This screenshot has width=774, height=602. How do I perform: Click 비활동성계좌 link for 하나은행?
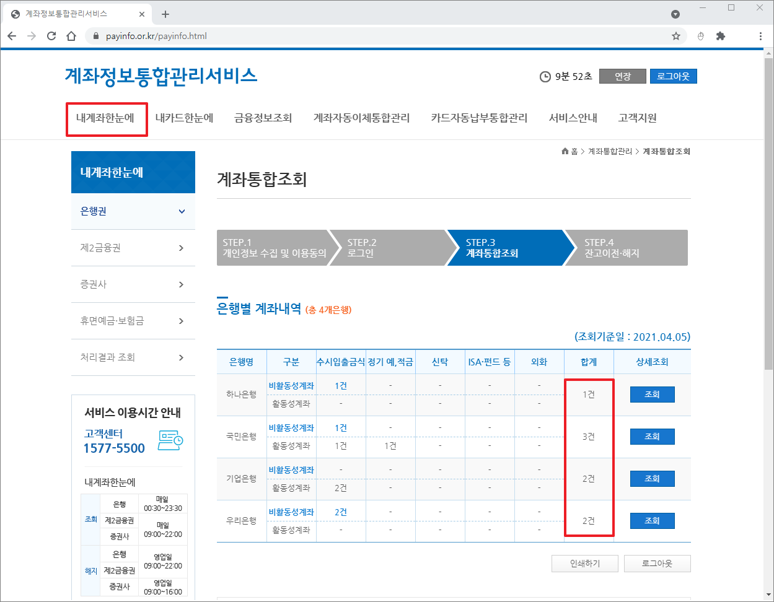pyautogui.click(x=291, y=385)
